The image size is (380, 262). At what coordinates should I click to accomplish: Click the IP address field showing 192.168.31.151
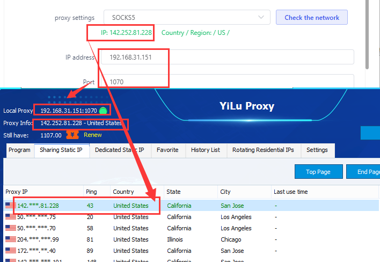coord(228,57)
